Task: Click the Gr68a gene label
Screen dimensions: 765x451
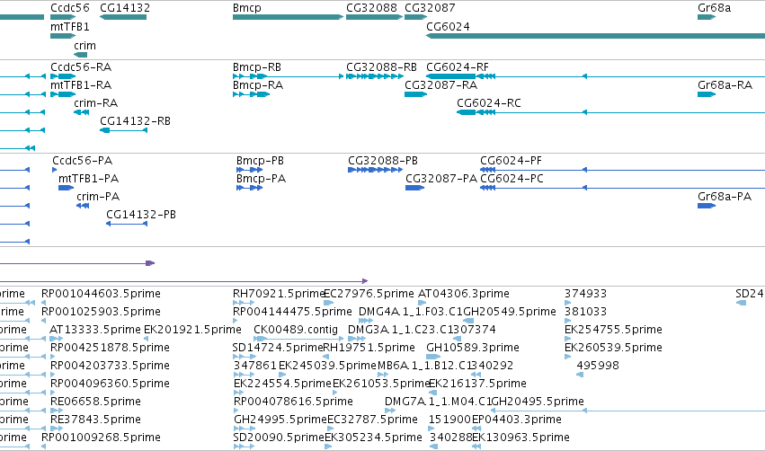Action: (x=715, y=8)
